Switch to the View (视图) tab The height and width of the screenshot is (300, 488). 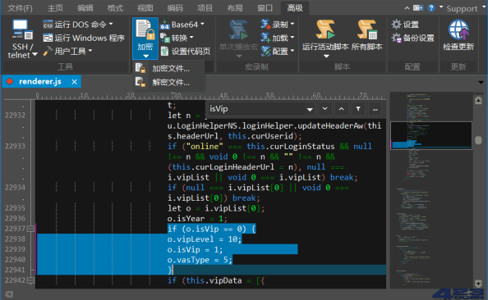pyautogui.click(x=145, y=8)
